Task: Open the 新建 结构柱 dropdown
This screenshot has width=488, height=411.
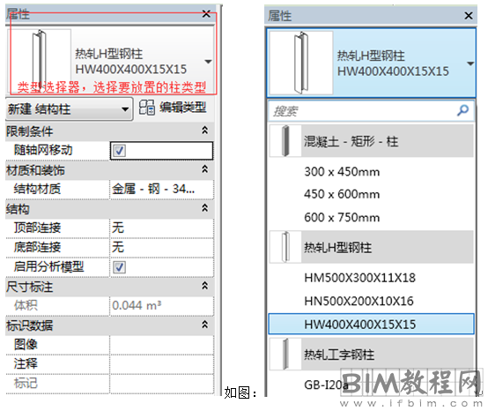Action: click(x=69, y=109)
